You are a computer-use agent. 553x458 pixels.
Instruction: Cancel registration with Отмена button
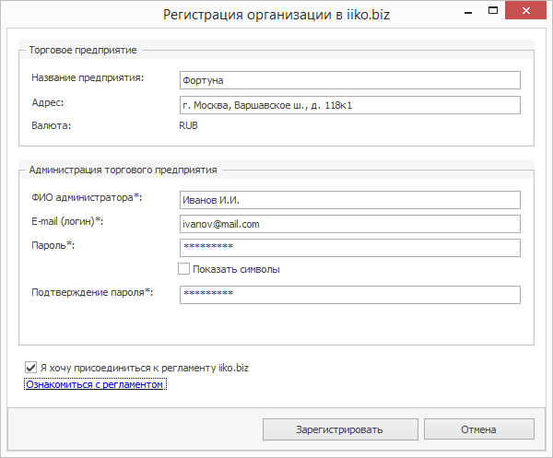[x=479, y=429]
